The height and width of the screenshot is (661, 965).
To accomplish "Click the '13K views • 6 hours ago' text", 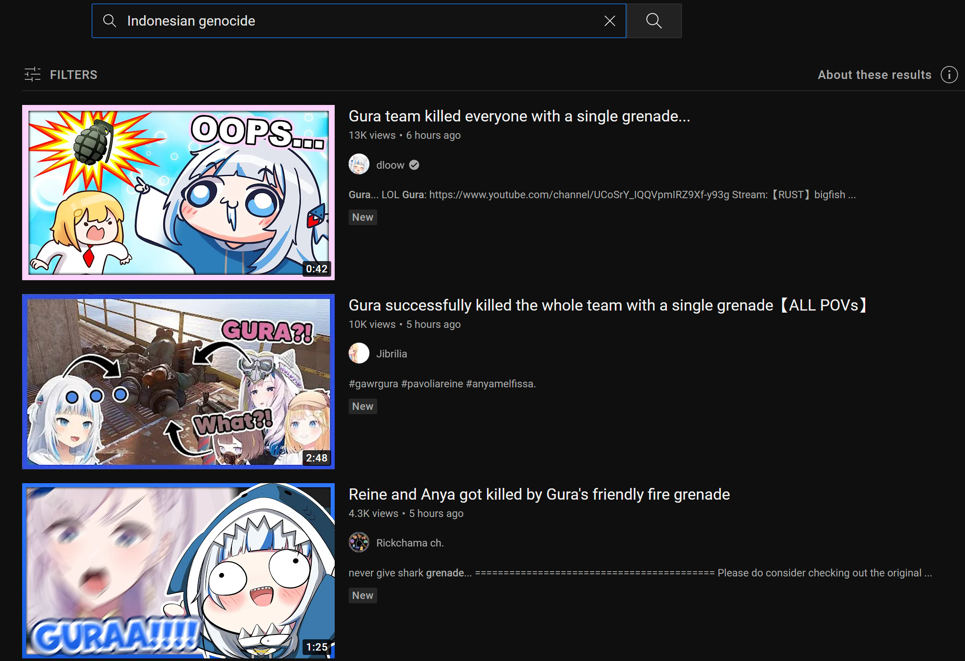I will 405,135.
